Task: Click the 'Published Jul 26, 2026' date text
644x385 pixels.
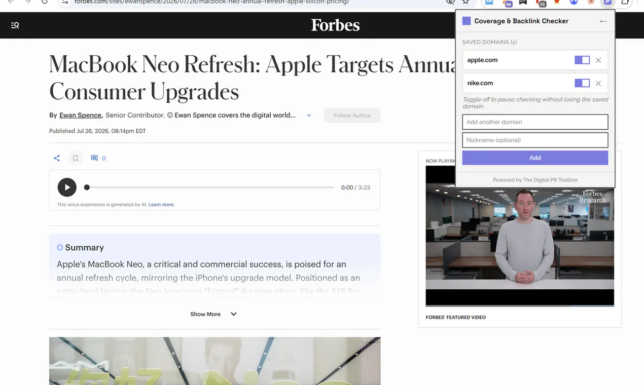Action: click(97, 131)
